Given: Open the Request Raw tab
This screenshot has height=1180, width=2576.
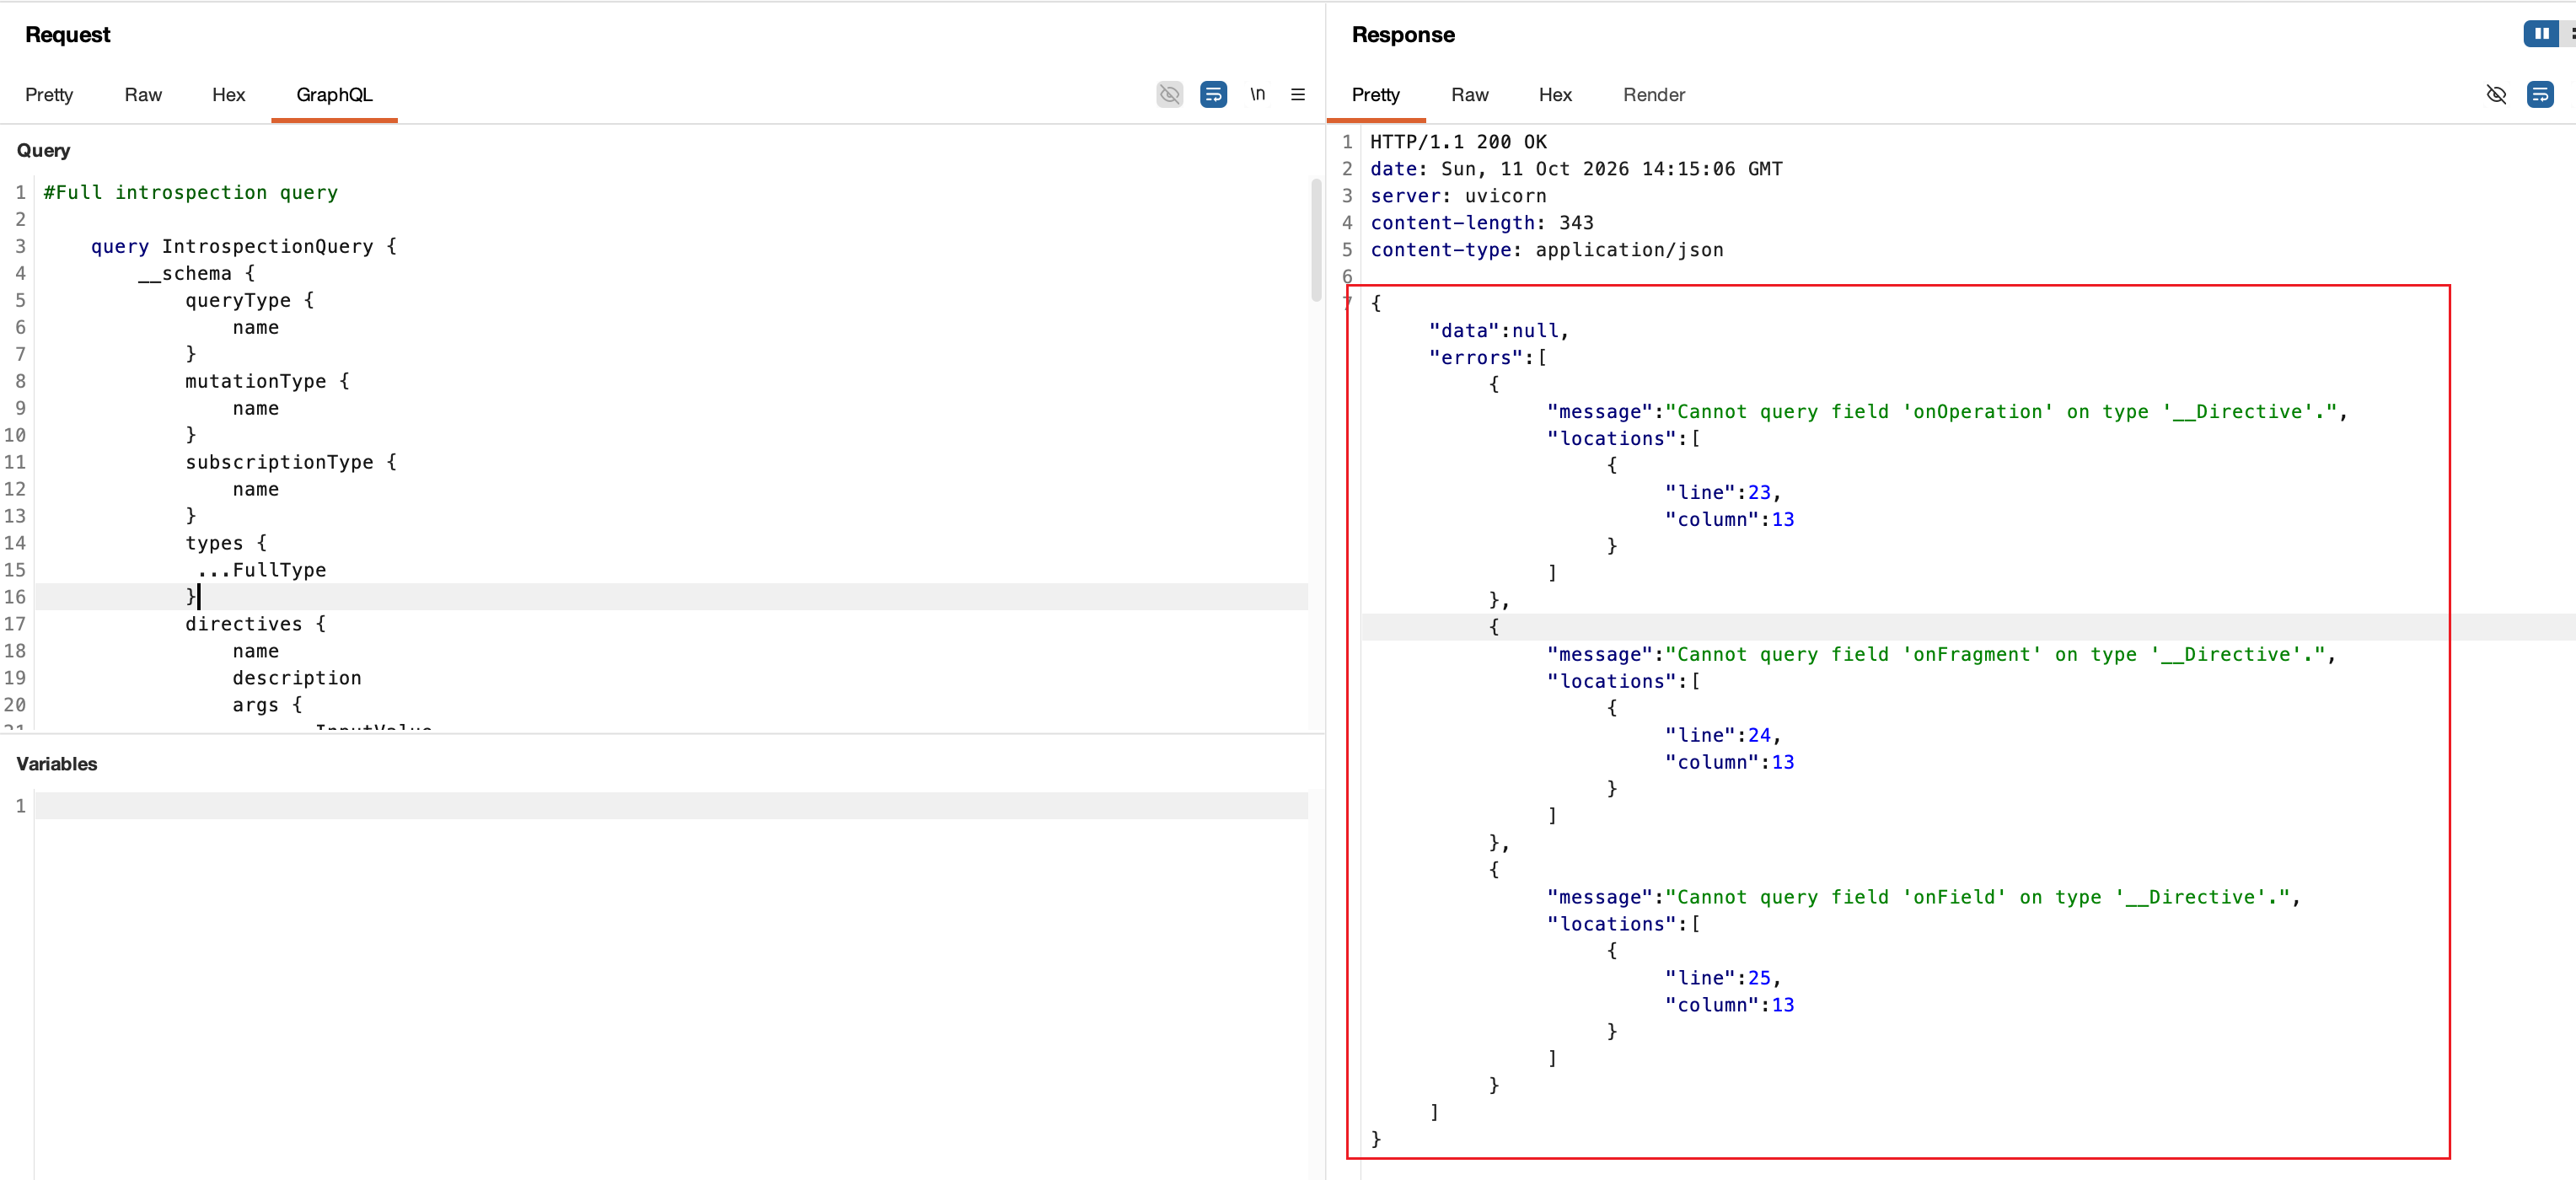Looking at the screenshot, I should (x=143, y=94).
